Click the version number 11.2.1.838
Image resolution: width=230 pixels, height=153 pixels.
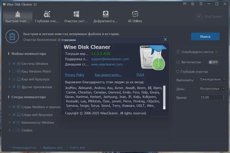(x=101, y=54)
